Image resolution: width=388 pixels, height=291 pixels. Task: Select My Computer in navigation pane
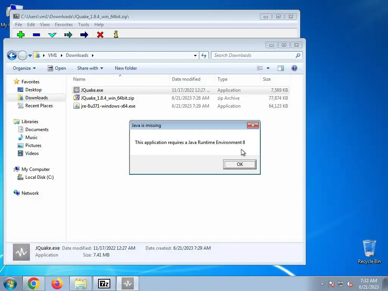35,169
